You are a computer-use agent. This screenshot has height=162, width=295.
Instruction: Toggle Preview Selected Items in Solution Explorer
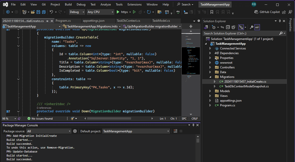[x=257, y=27]
